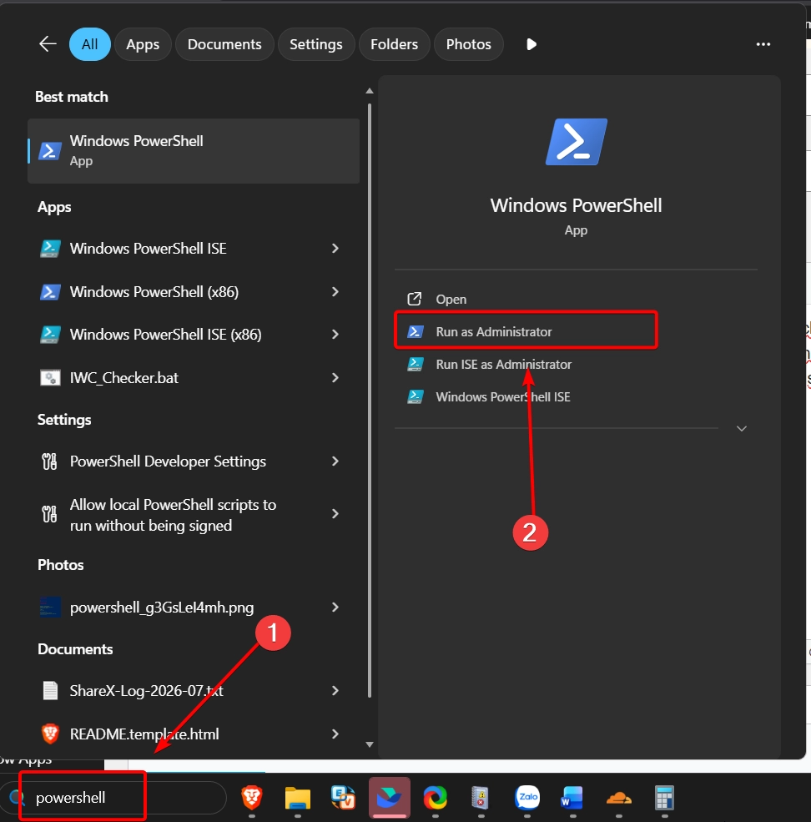Screen dimensions: 811x822
Task: Select the All filter tab
Action: [89, 44]
